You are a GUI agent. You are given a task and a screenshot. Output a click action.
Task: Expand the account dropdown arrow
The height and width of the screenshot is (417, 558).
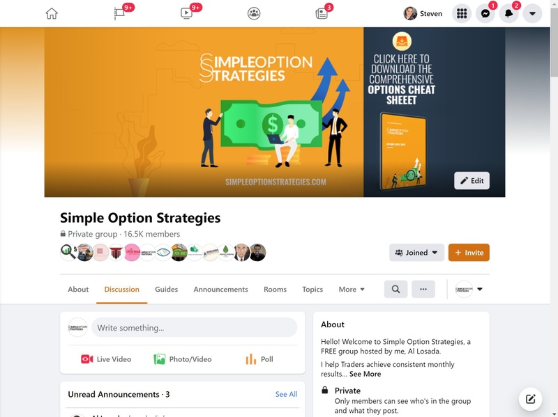coord(532,13)
